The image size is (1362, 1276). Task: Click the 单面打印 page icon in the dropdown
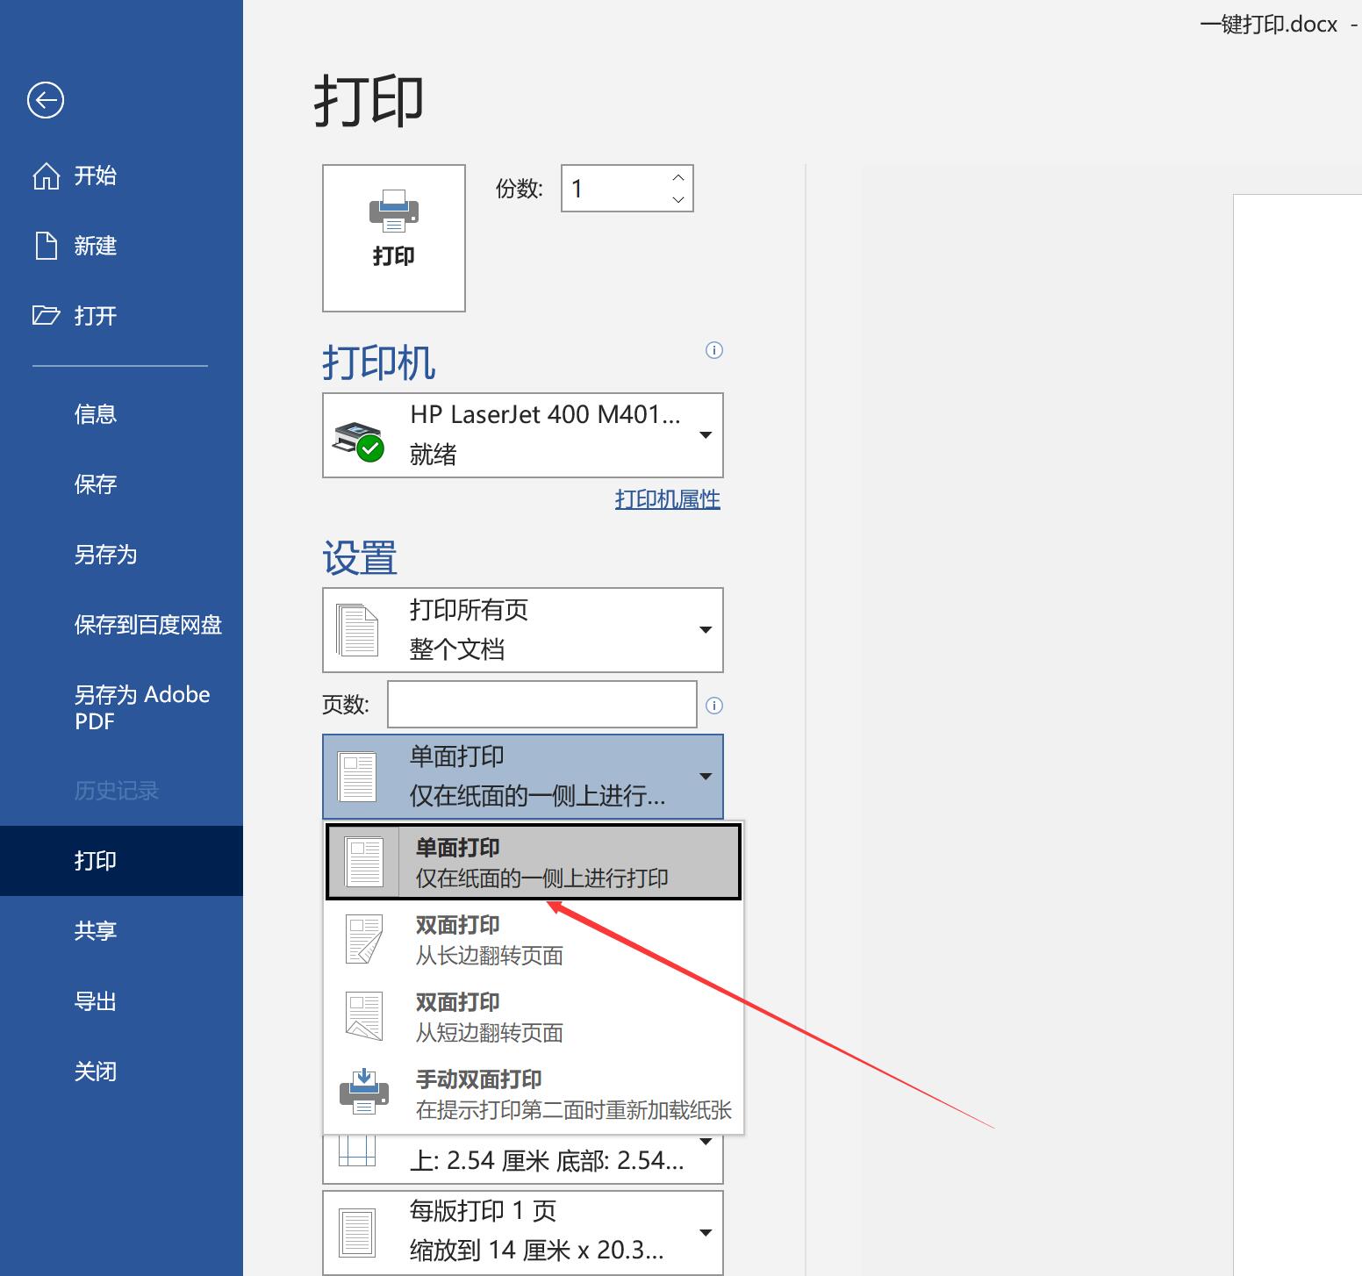tap(363, 861)
